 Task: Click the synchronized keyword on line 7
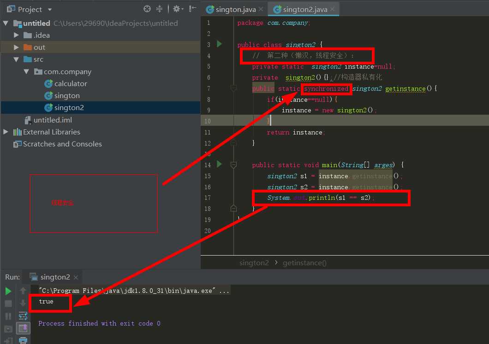(x=326, y=89)
